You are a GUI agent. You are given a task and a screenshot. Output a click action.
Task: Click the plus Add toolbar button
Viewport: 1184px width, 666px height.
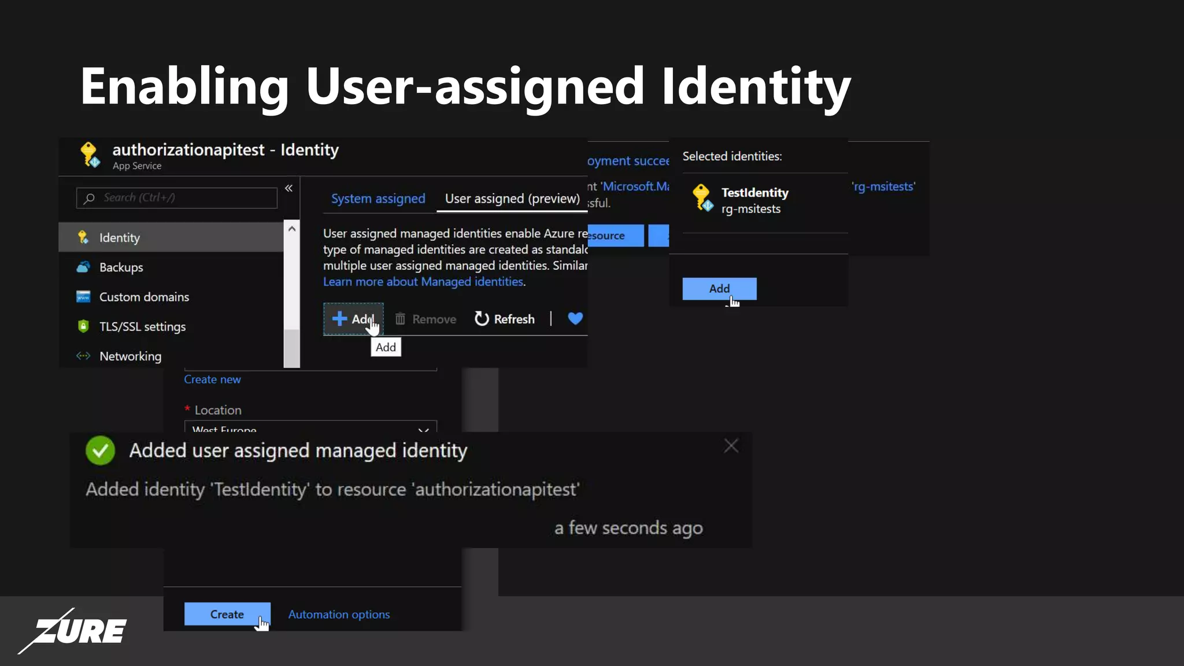(x=353, y=319)
